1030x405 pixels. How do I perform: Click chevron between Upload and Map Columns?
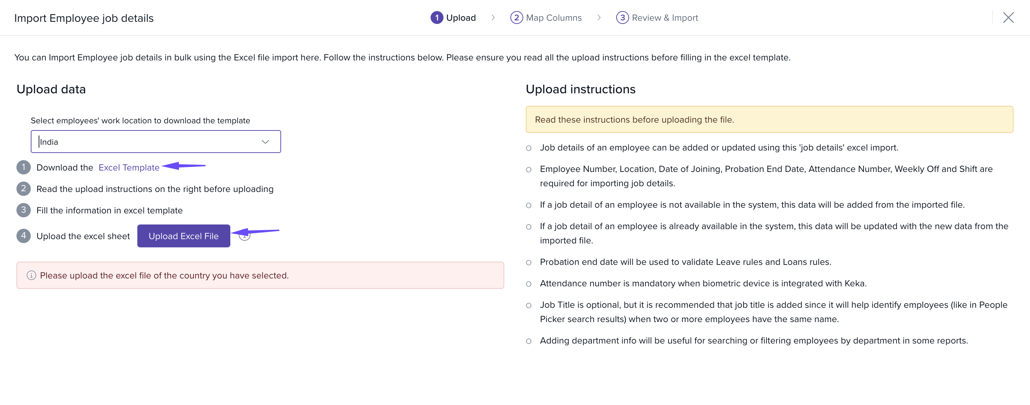click(493, 18)
